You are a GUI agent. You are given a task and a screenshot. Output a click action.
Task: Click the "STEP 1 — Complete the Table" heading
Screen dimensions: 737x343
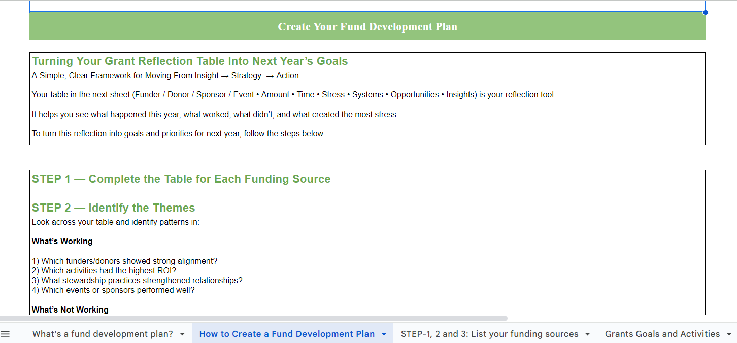pyautogui.click(x=181, y=179)
